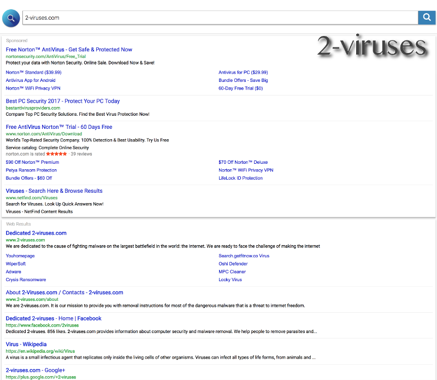Visit the Virus - Wikipedia result
The image size is (437, 380).
tap(26, 345)
